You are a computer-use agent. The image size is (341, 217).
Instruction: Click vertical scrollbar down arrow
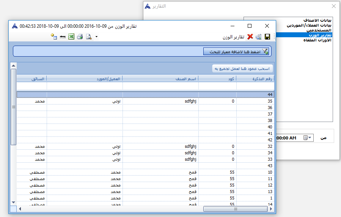(x=14, y=203)
